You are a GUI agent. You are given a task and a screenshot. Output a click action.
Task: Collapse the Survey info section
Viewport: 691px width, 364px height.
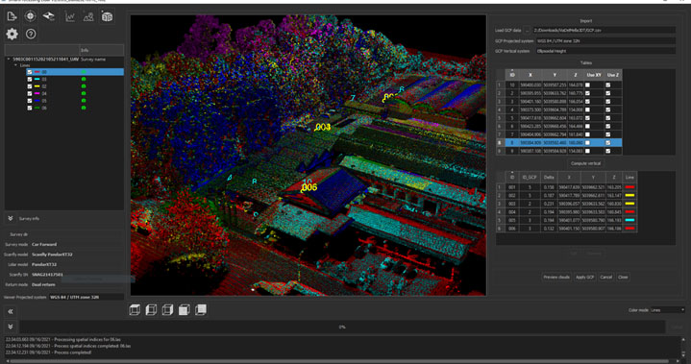[11, 218]
